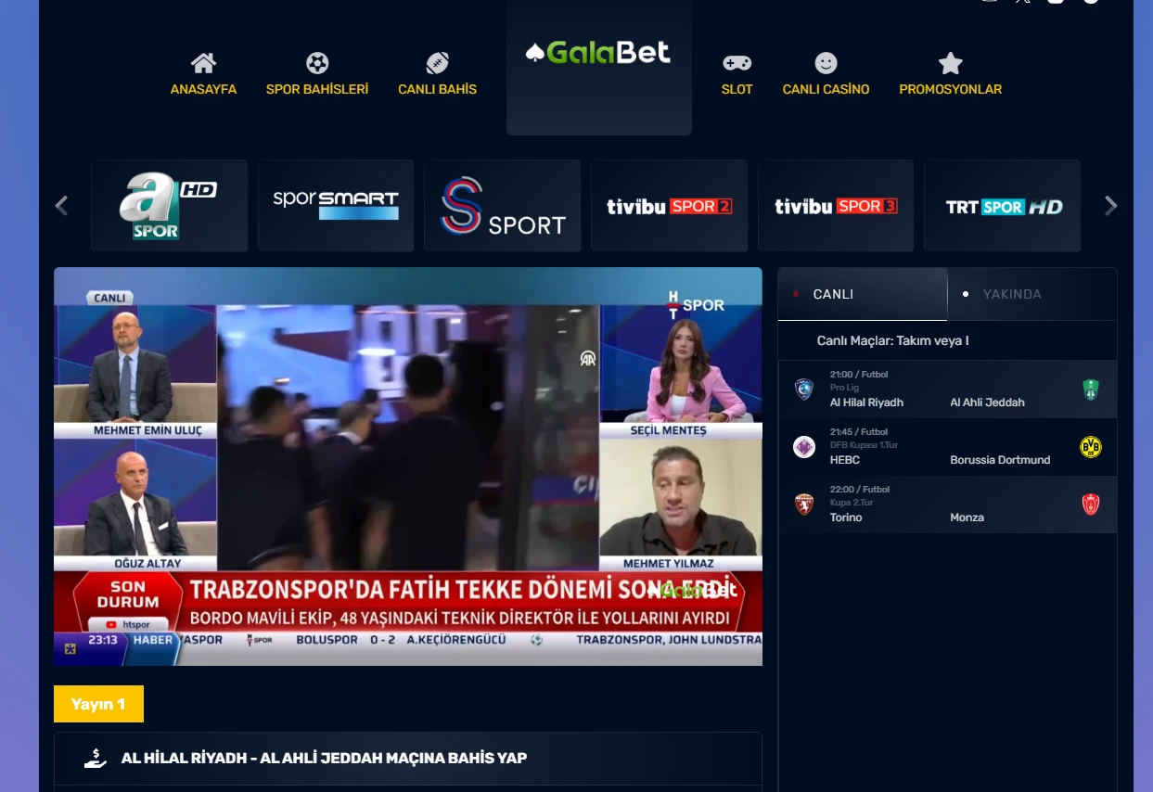Select the Tivibu Spor 3 channel

836,206
